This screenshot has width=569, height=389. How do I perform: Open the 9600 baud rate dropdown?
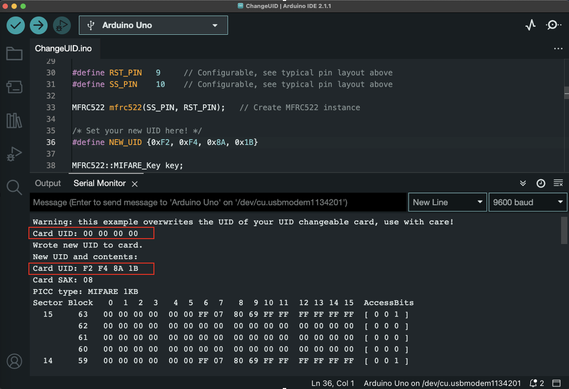(x=528, y=202)
